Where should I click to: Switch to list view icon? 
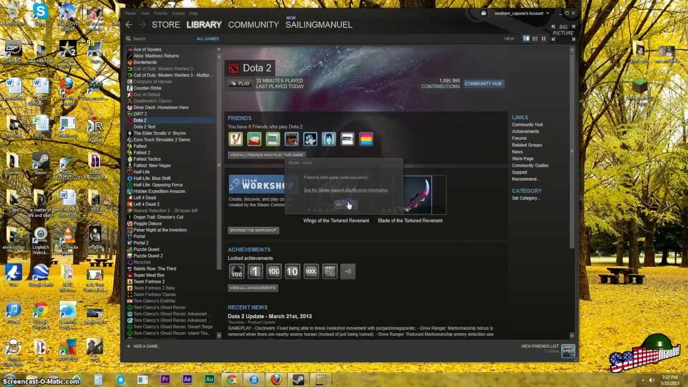(x=535, y=39)
